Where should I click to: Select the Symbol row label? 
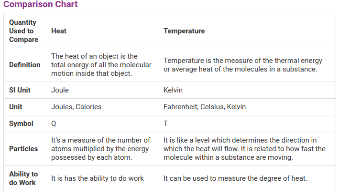coord(21,124)
